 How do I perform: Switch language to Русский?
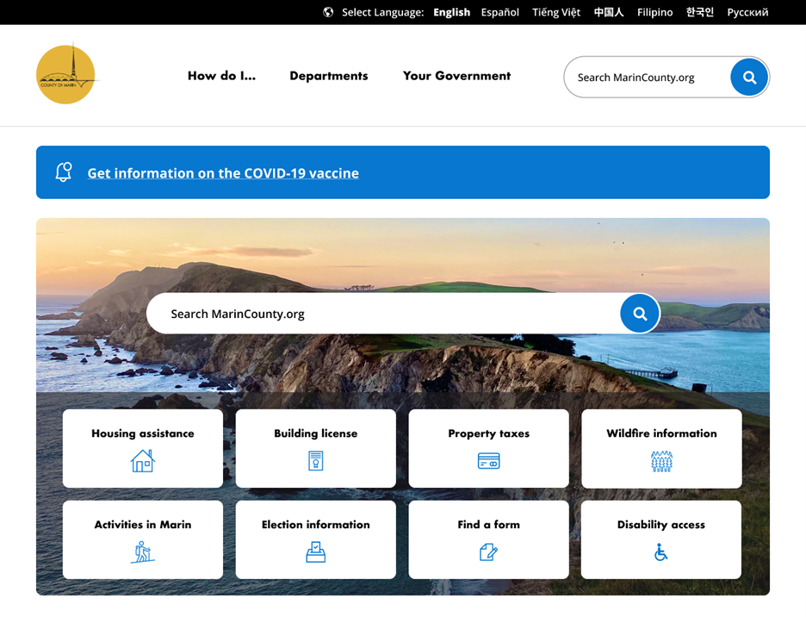748,12
